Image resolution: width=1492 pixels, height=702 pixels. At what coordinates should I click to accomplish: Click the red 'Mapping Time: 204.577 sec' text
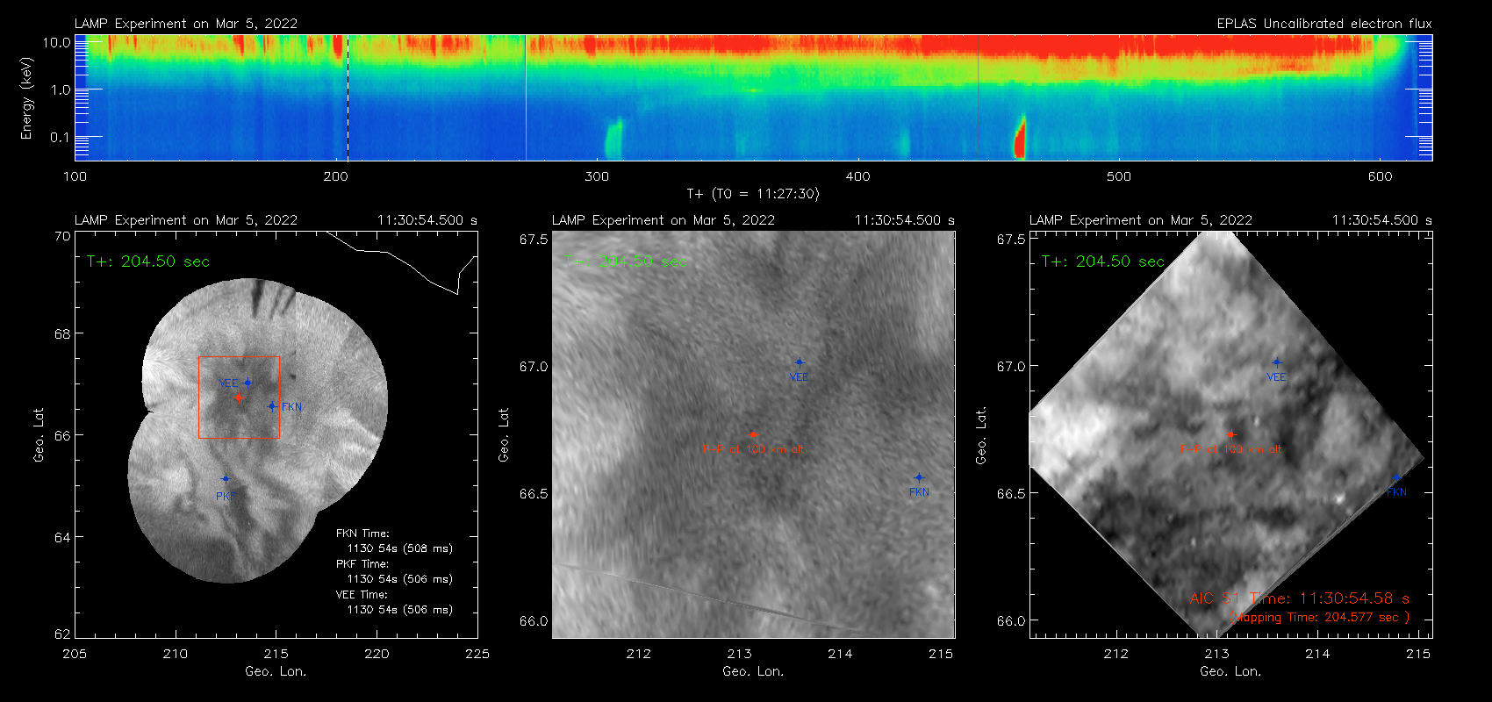1319,618
